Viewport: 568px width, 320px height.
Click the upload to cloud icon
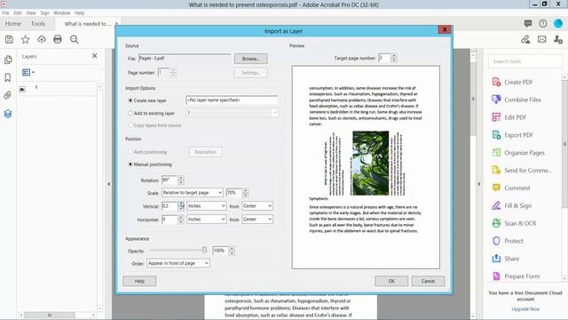[x=42, y=39]
